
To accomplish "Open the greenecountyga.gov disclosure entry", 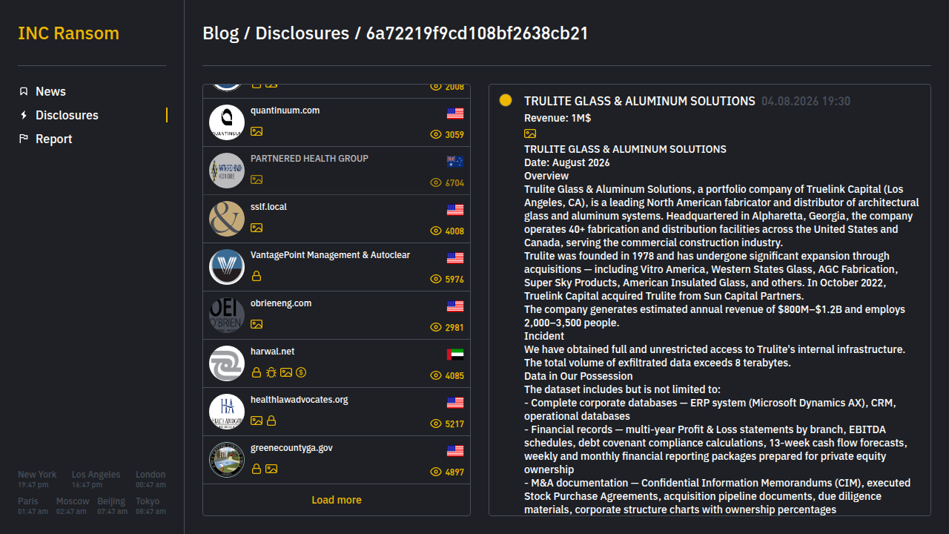I will 337,460.
